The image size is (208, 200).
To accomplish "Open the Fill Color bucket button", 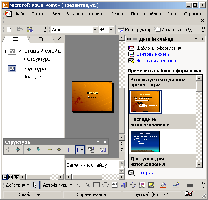I will coord(163,185).
